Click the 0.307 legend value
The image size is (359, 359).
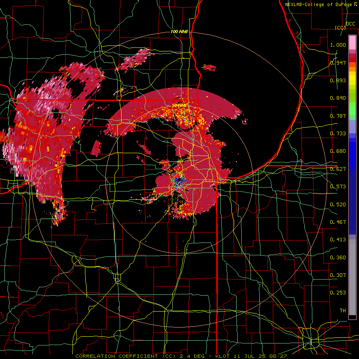pyautogui.click(x=338, y=275)
